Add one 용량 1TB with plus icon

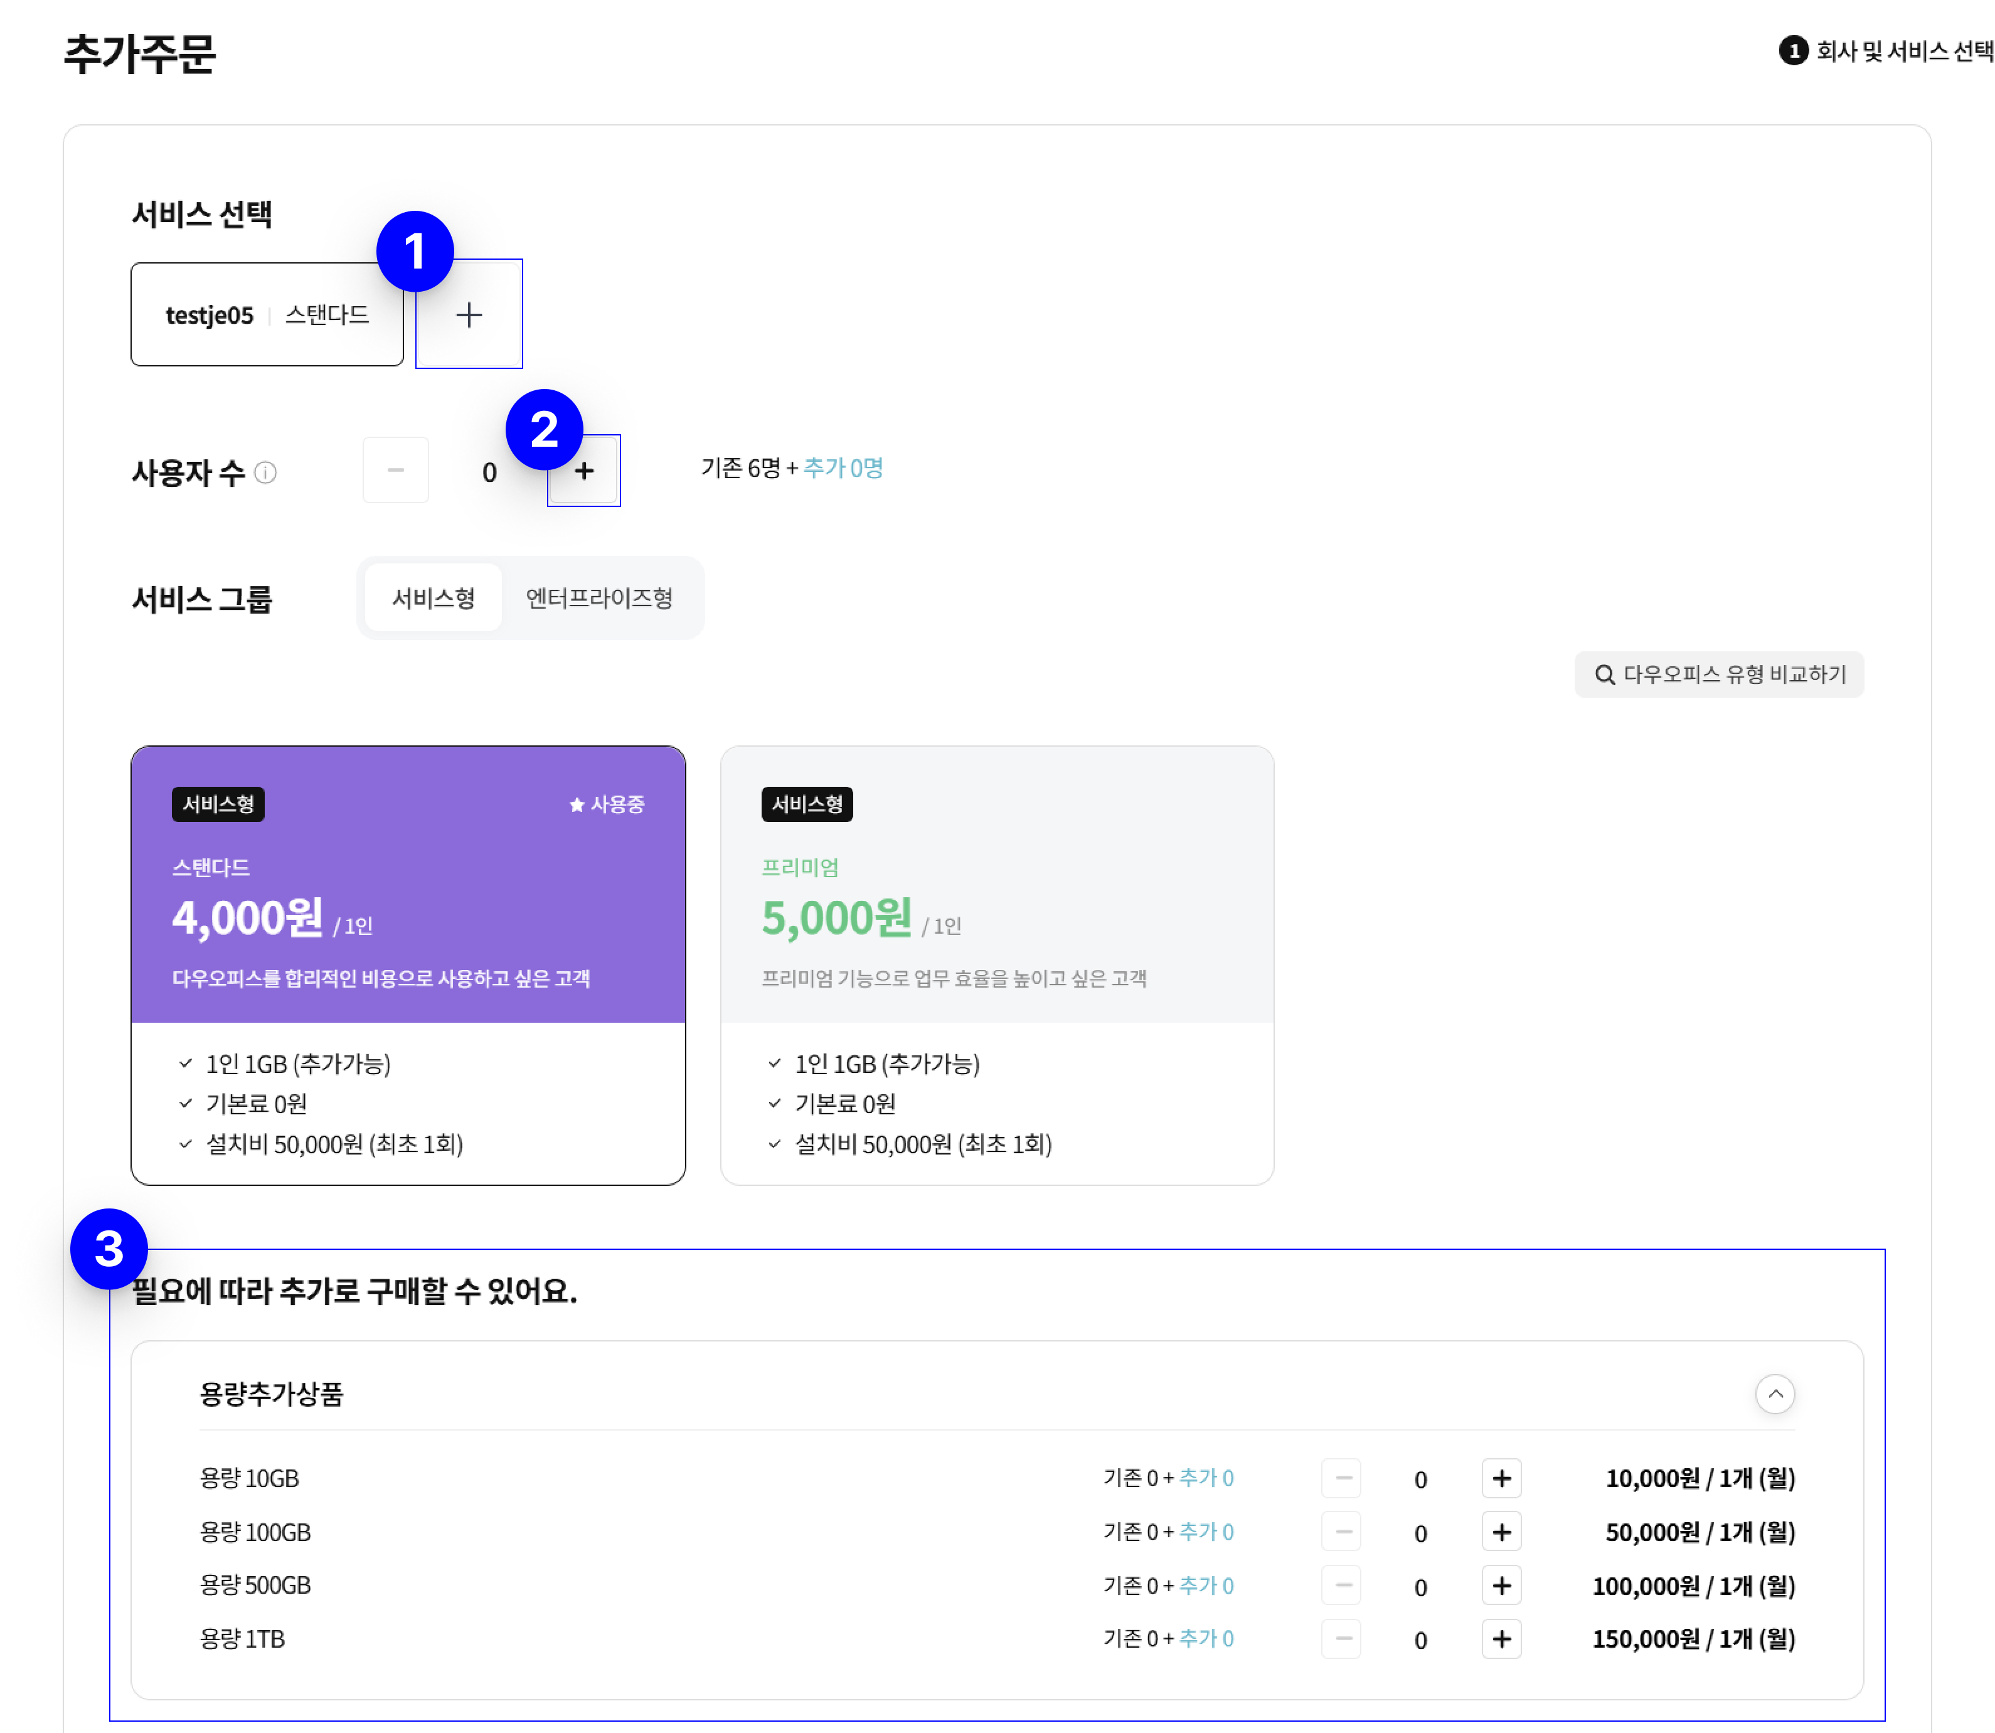(1501, 1638)
